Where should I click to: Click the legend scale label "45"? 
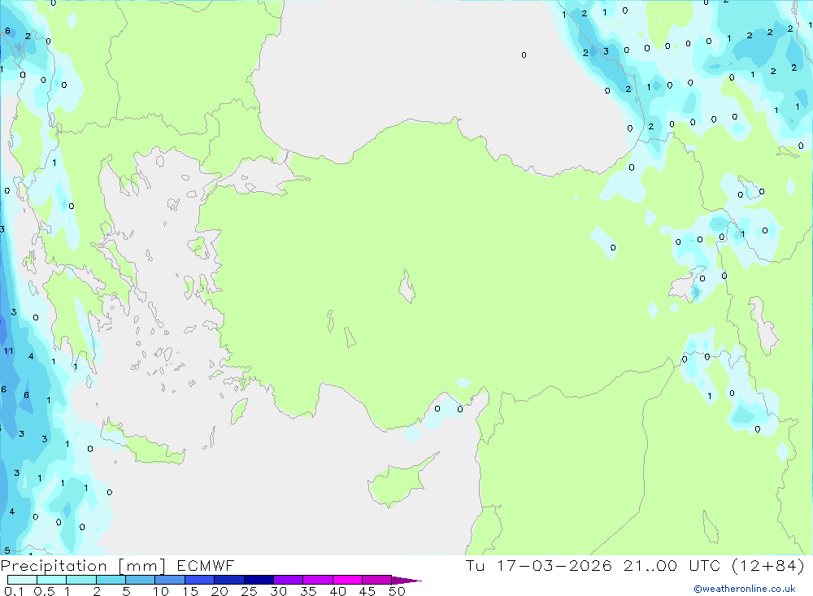(367, 591)
